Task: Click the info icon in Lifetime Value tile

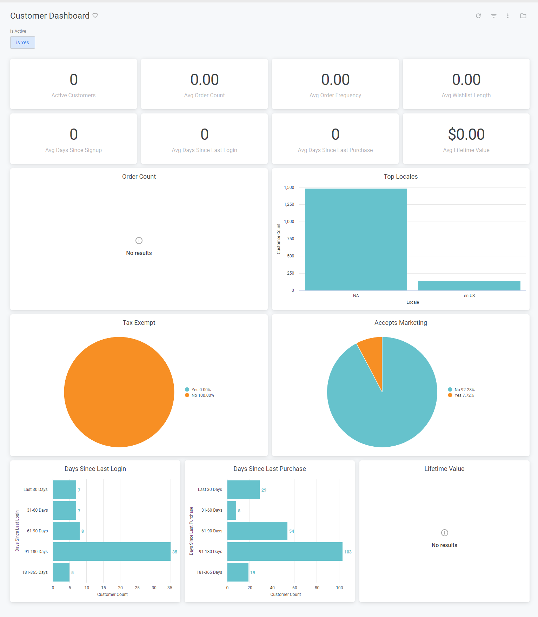Action: [445, 533]
